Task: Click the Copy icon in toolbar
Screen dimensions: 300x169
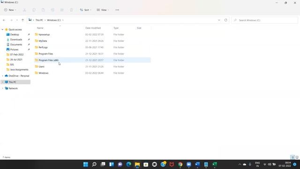Action: click(34, 10)
